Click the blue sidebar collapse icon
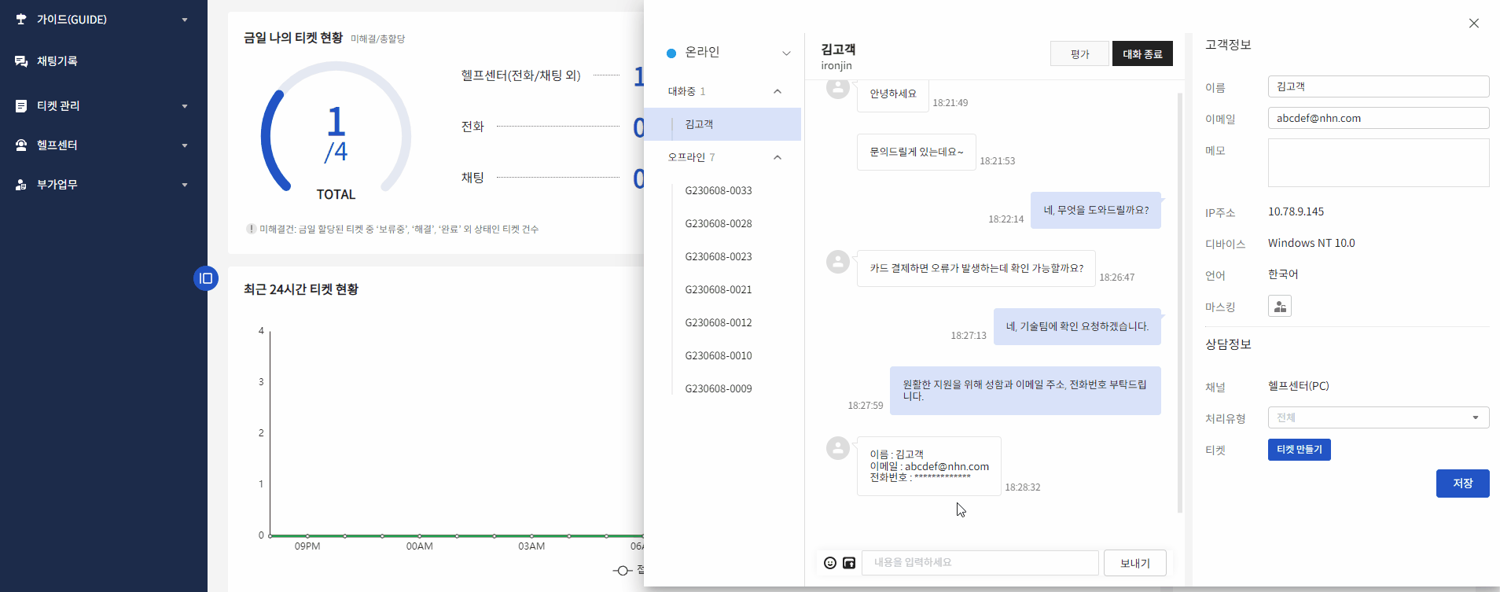Screen dimensions: 1500x592 click(206, 278)
